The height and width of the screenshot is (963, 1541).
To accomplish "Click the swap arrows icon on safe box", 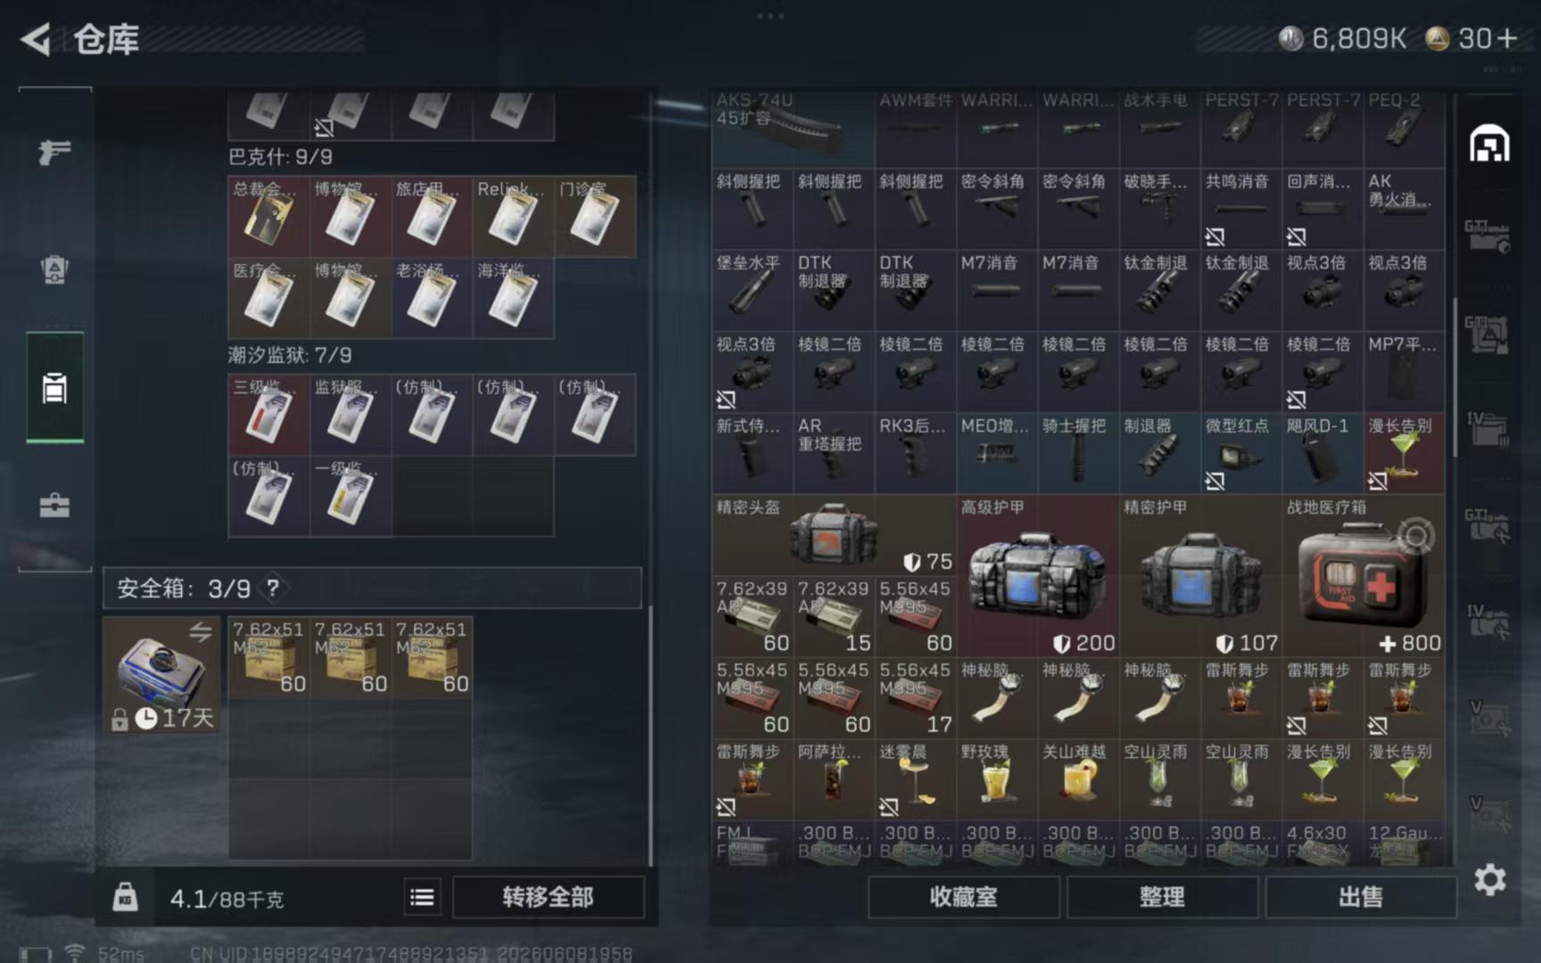I will coord(201,632).
